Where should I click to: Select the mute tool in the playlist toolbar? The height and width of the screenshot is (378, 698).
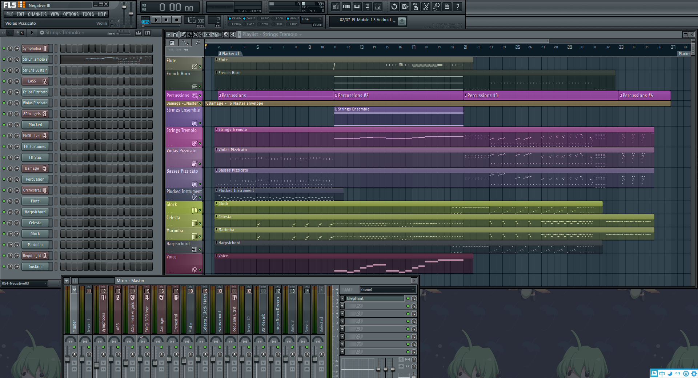(x=202, y=35)
